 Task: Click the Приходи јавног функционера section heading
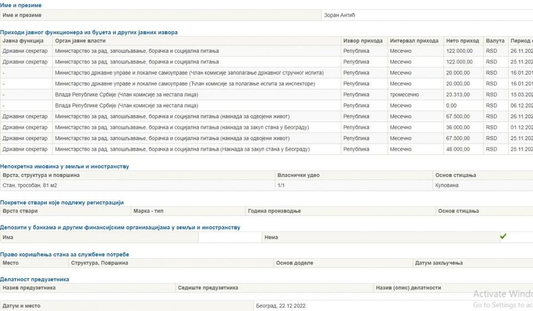(x=89, y=33)
